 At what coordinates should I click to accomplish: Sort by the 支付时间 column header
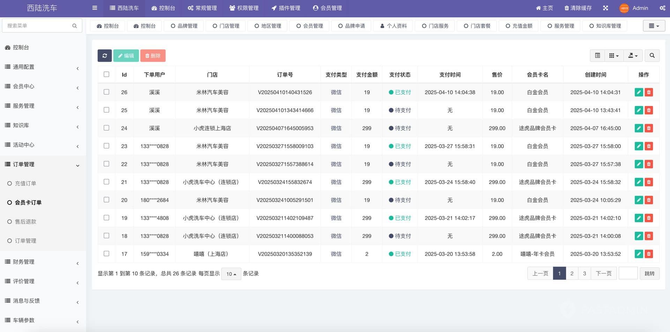click(x=450, y=75)
